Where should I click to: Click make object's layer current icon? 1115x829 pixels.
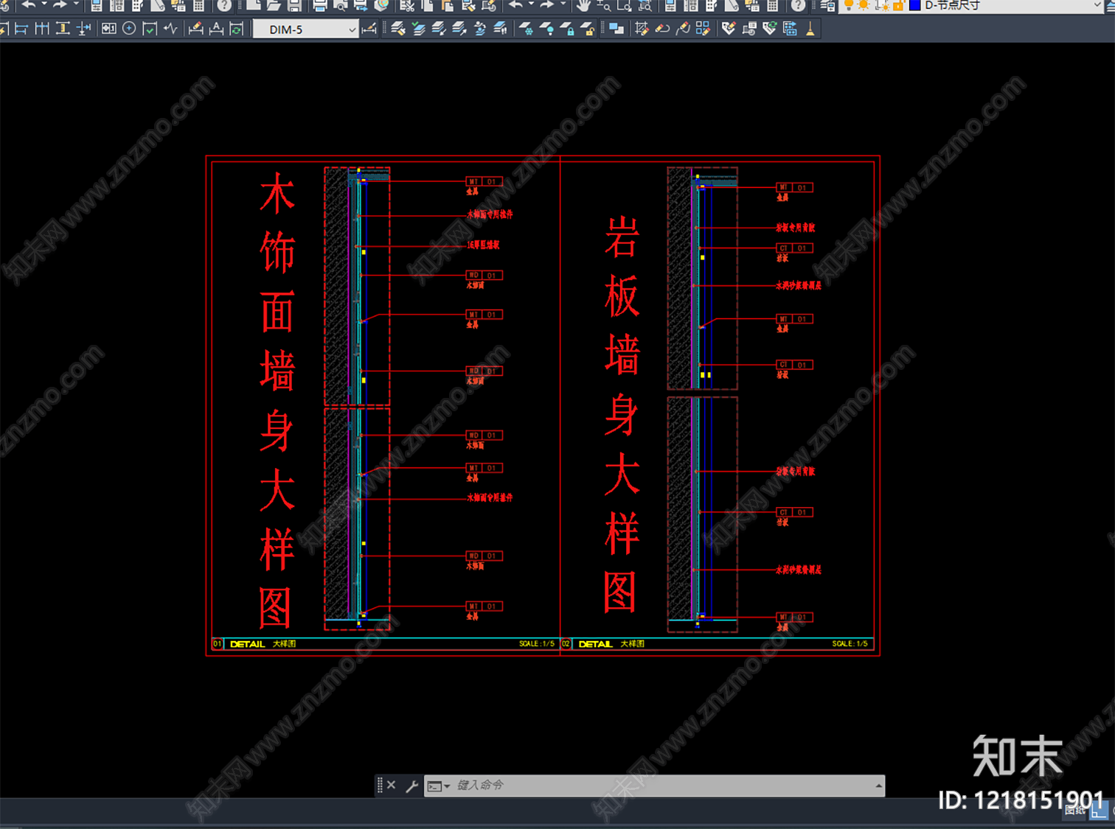click(419, 29)
